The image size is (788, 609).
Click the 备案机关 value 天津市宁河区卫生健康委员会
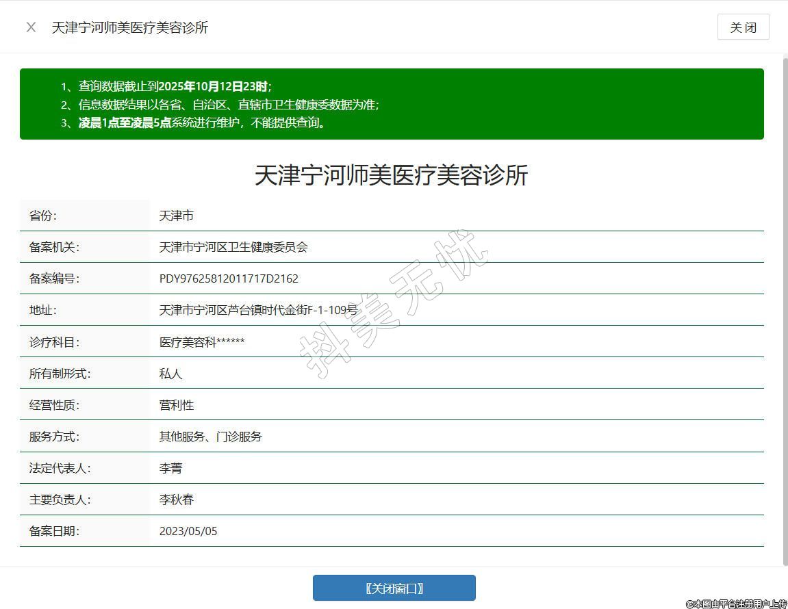point(233,247)
